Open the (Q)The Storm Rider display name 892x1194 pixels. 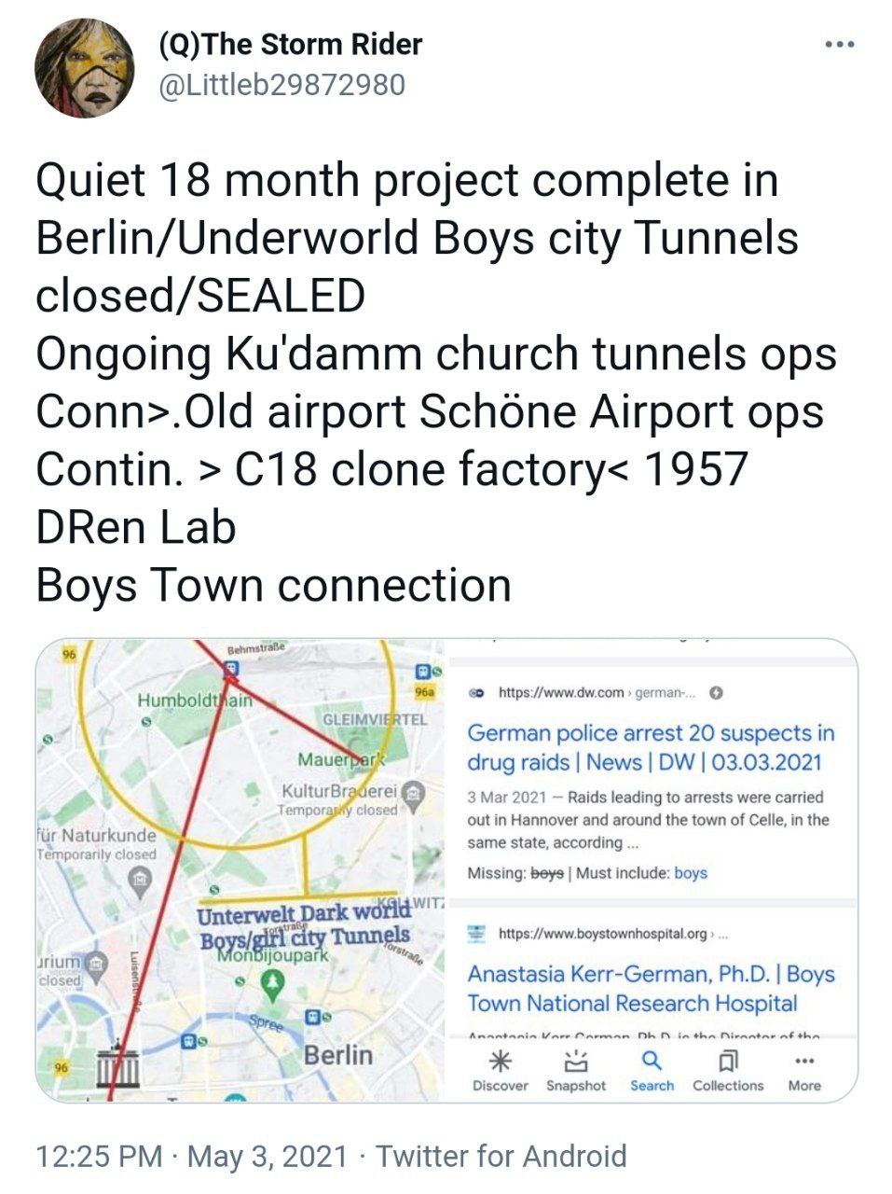click(x=291, y=44)
